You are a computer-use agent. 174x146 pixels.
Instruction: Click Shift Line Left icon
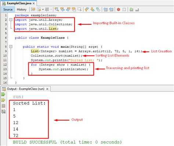[x=105, y=9]
